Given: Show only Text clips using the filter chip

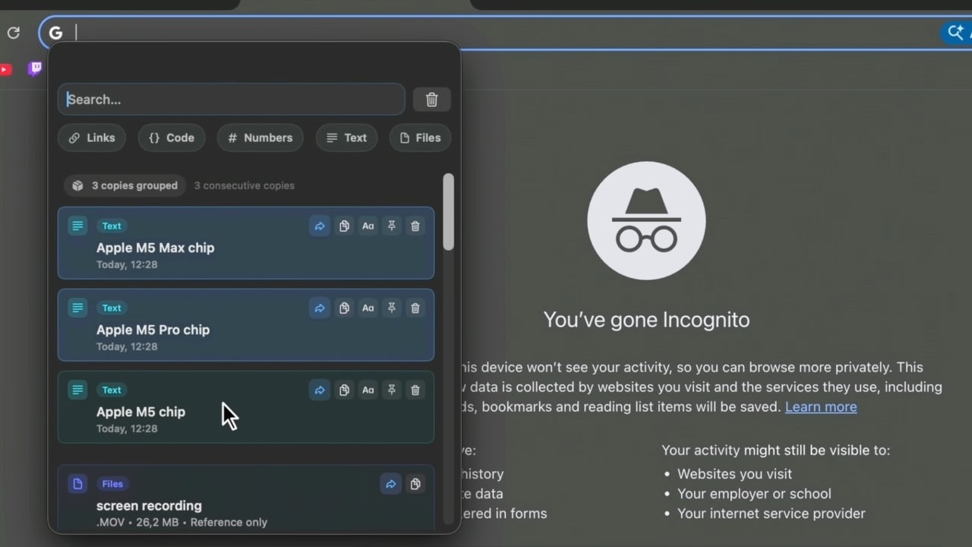Looking at the screenshot, I should click(x=346, y=138).
